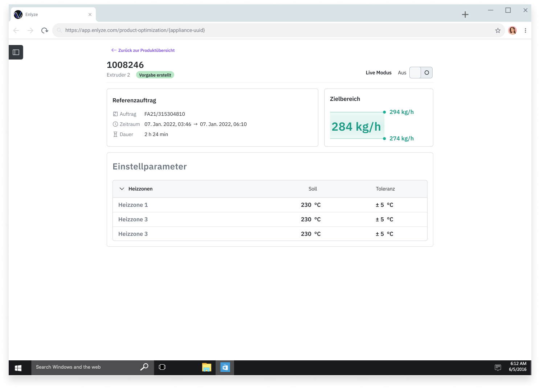Image resolution: width=540 pixels, height=389 pixels.
Task: Open Task View in the taskbar
Action: pos(162,367)
